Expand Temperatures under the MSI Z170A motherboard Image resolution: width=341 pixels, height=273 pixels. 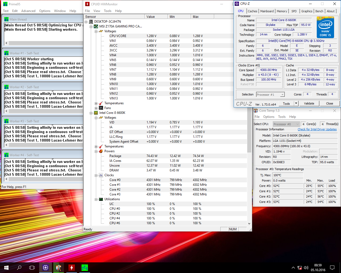pyautogui.click(x=96, y=103)
